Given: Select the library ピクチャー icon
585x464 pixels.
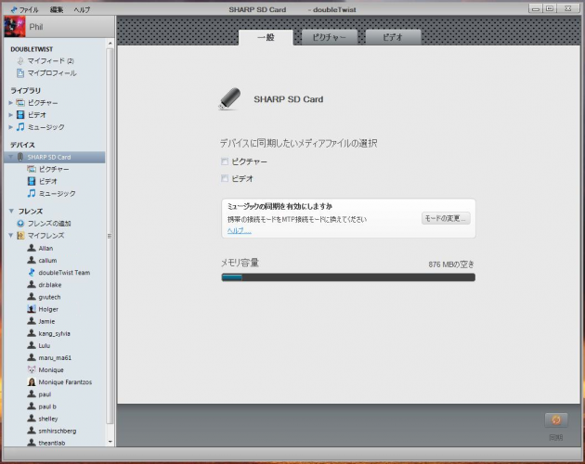Looking at the screenshot, I should point(20,103).
